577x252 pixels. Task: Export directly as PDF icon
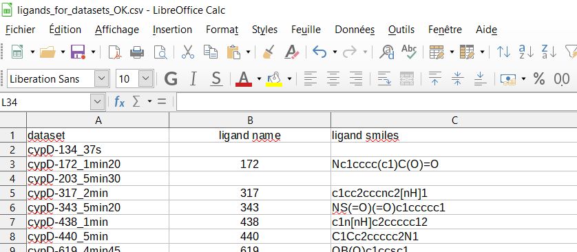point(115,52)
